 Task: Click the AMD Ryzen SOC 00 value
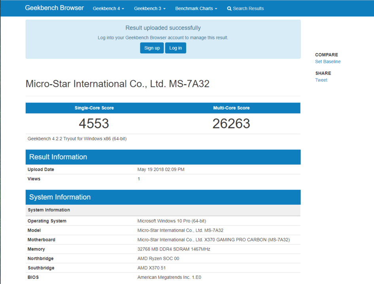[x=158, y=258]
